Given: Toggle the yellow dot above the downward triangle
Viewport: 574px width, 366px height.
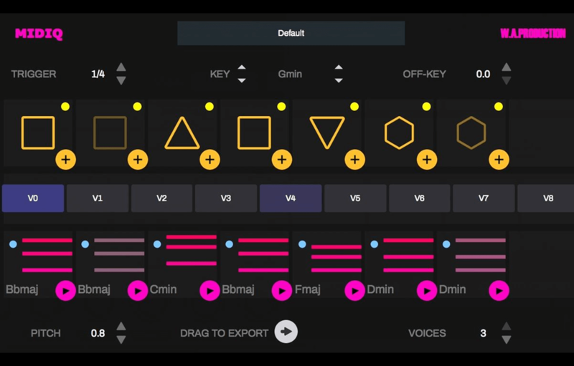Looking at the screenshot, I should (x=354, y=107).
